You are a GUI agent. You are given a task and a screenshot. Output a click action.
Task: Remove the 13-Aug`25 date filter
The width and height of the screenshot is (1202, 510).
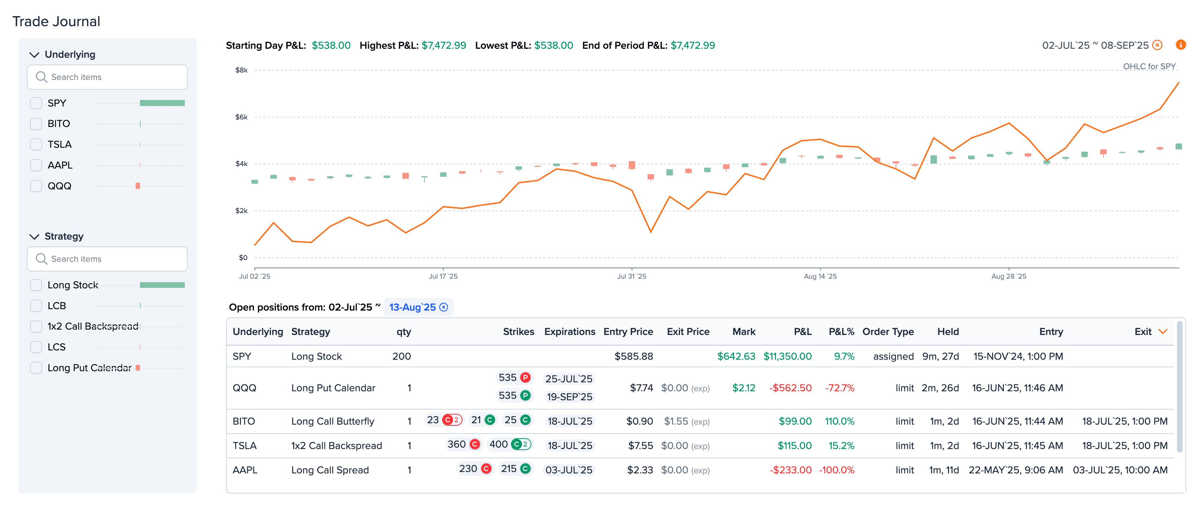(x=444, y=307)
